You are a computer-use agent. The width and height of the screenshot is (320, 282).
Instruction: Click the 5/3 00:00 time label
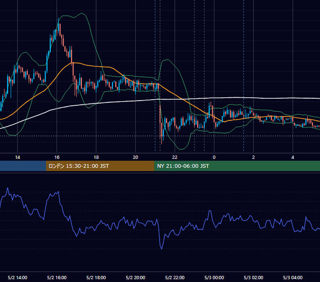(x=214, y=277)
